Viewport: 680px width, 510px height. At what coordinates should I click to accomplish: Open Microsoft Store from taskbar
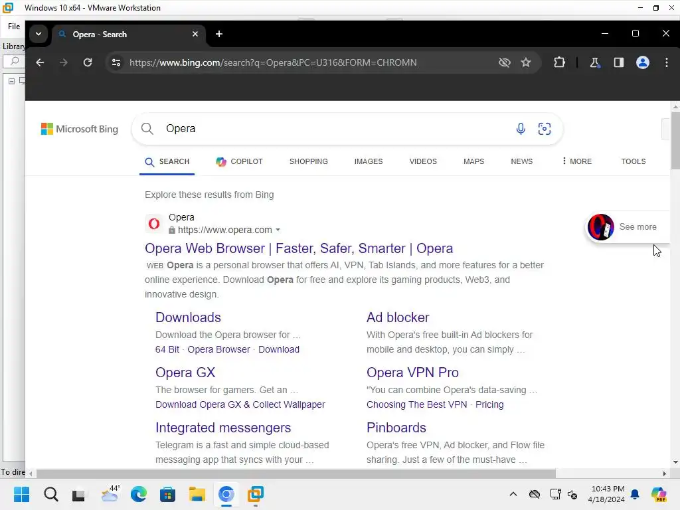tap(167, 494)
